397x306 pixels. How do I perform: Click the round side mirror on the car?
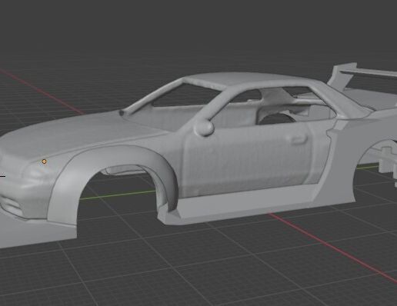[205, 128]
